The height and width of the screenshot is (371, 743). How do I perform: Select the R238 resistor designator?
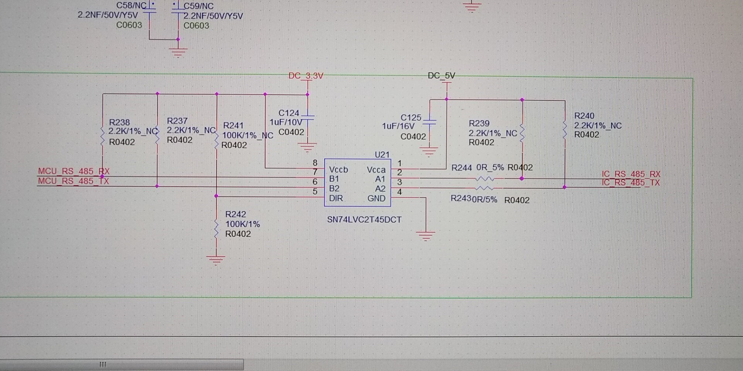point(120,123)
